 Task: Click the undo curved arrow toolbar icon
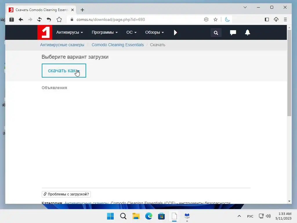tap(49, 19)
